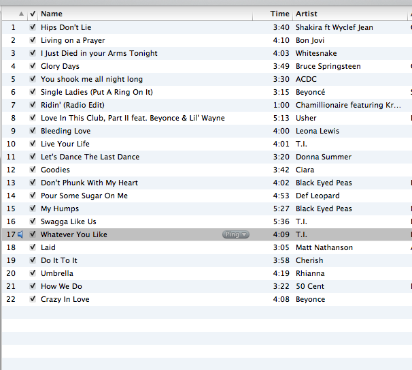The width and height of the screenshot is (412, 370).
Task: Uncheck the Crazy In Love checkbox
Action: tap(33, 299)
